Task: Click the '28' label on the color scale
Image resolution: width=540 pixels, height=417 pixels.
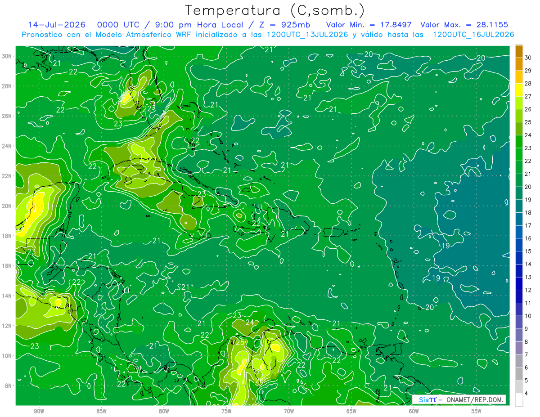Action: [x=528, y=84]
